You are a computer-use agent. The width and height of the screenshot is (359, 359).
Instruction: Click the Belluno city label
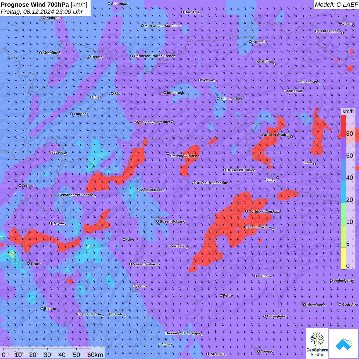click(264, 276)
